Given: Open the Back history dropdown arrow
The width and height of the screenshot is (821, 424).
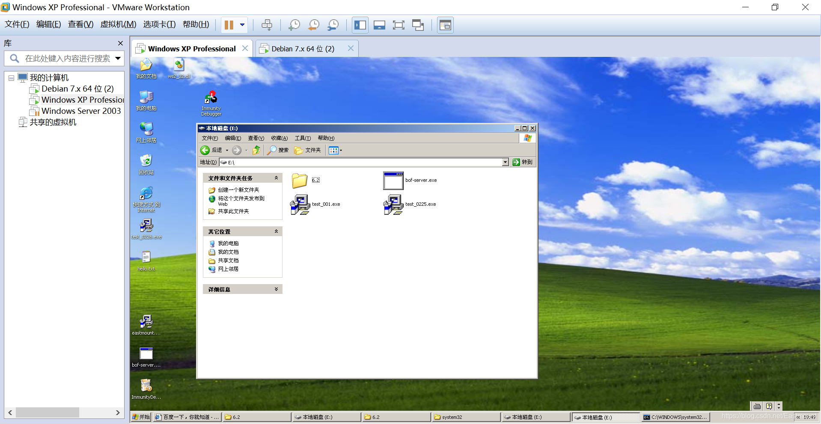Looking at the screenshot, I should click(227, 150).
